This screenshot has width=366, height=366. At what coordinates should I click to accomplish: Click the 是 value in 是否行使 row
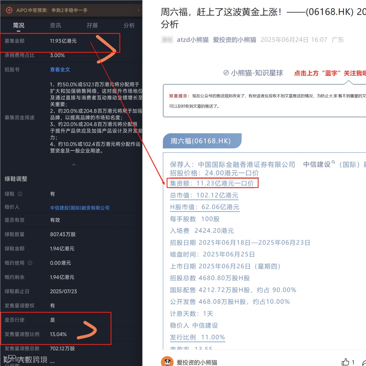53,320
